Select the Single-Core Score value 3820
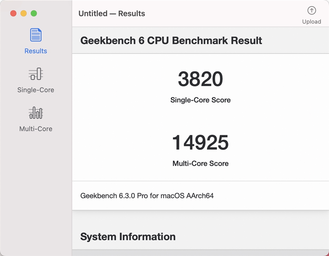Viewport: 329px width, 256px height. [200, 79]
